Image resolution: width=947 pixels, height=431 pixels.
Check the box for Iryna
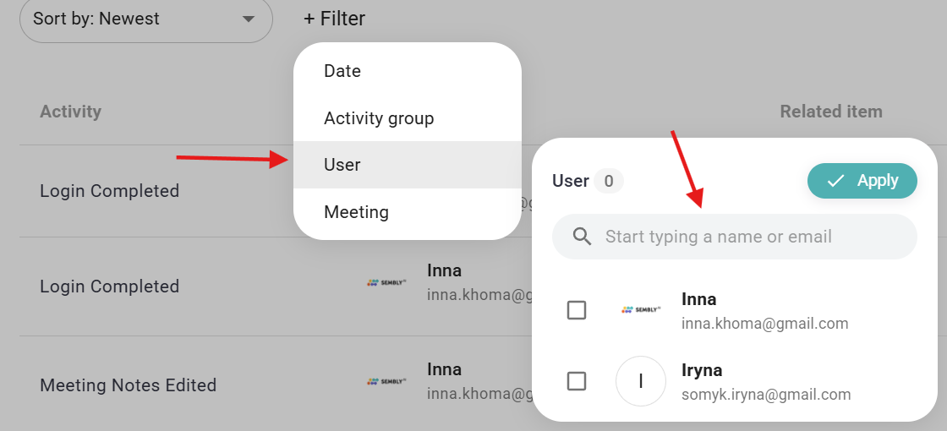coord(577,381)
